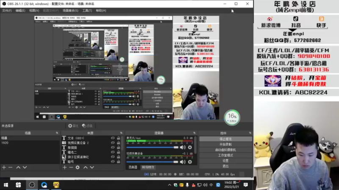Click the 退出 button

(x=225, y=166)
